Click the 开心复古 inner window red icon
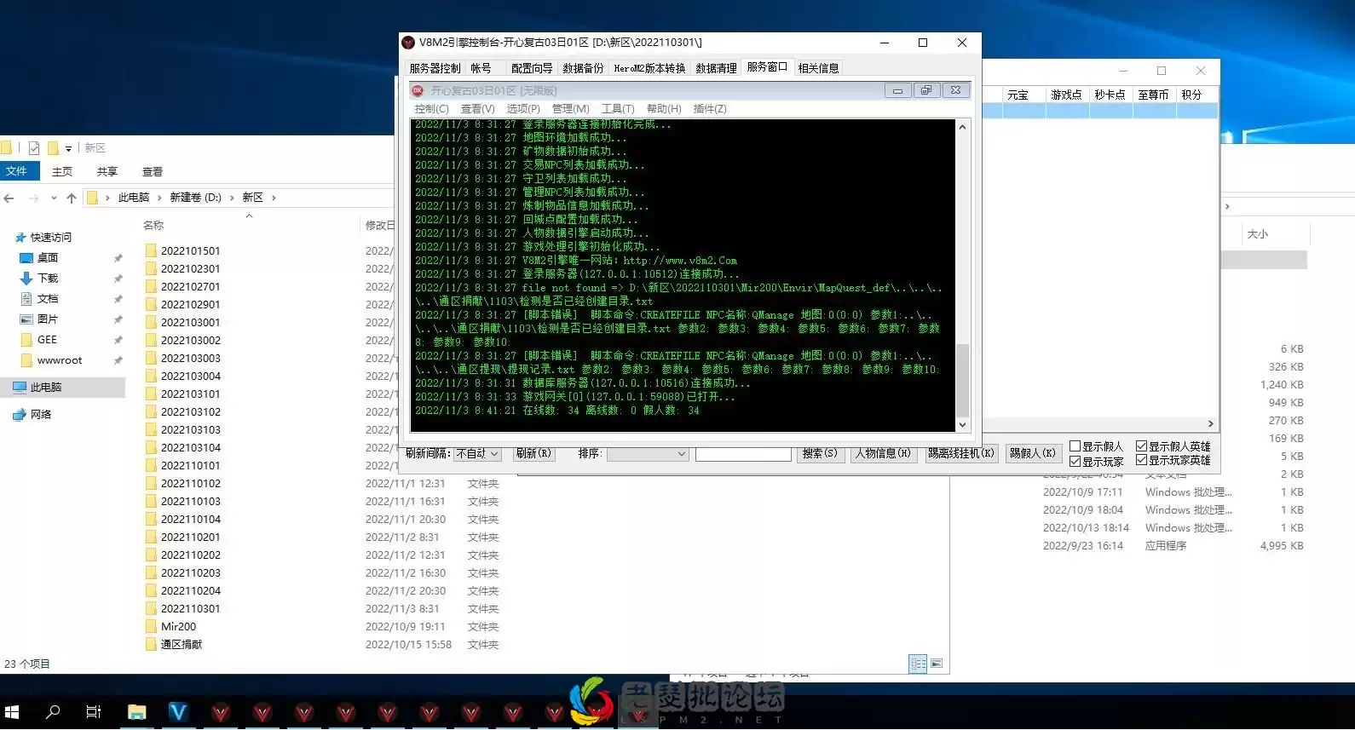 click(418, 90)
